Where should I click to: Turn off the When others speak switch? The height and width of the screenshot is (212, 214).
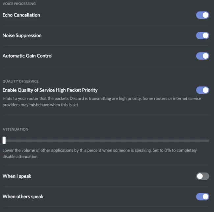pos(202,197)
